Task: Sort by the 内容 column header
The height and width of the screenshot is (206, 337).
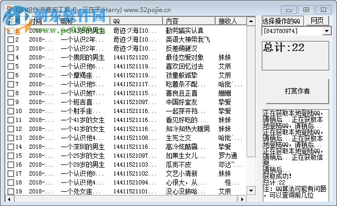Action: click(x=189, y=21)
